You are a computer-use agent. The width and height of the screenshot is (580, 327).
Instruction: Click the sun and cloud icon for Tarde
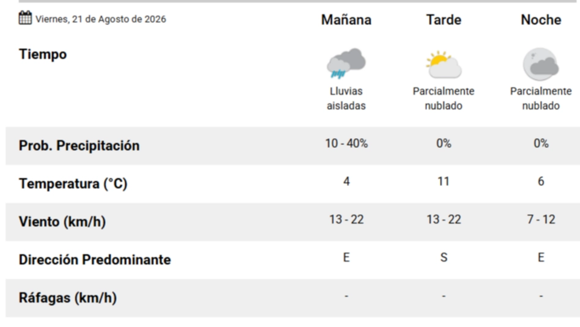click(x=444, y=64)
